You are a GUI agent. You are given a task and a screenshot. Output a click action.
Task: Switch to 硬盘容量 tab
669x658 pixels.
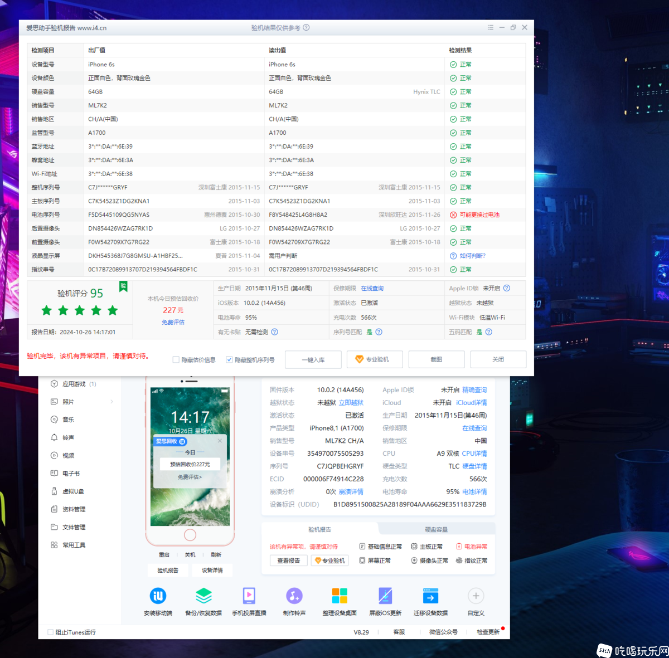click(437, 529)
